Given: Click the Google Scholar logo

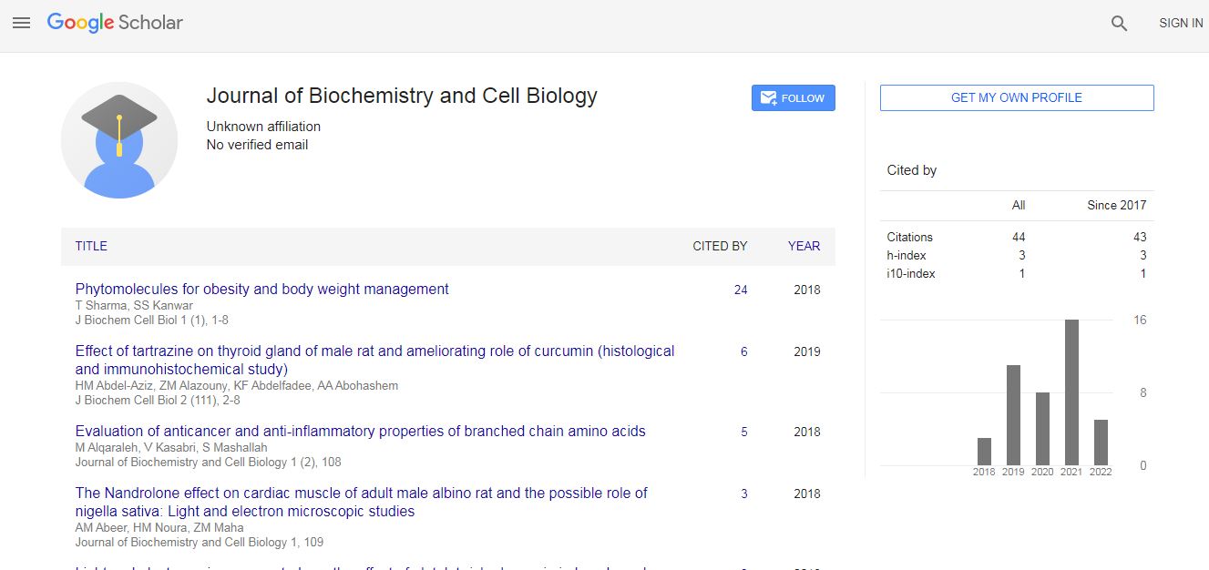Looking at the screenshot, I should pos(115,23).
